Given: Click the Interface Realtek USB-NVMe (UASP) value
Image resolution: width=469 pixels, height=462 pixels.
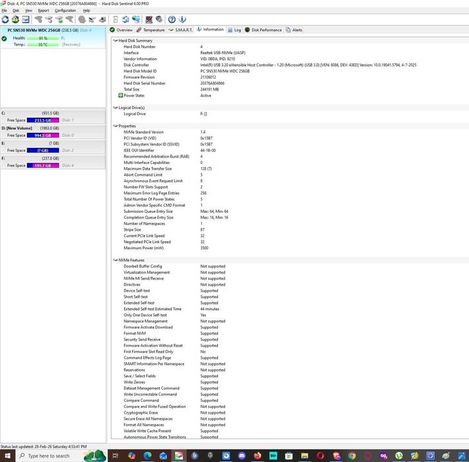Looking at the screenshot, I should coord(223,53).
